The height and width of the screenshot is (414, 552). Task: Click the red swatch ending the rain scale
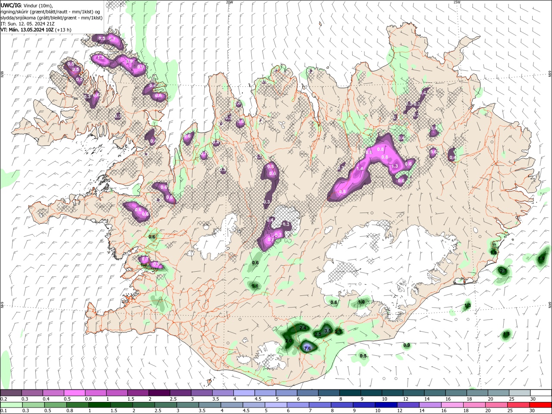pos(541,405)
